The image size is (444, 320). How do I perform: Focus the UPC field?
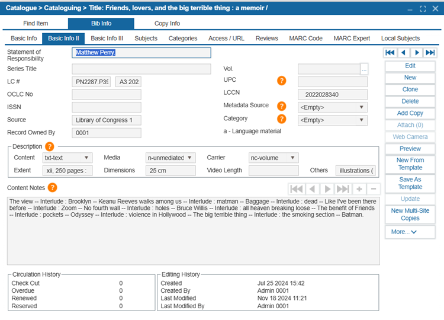click(333, 82)
